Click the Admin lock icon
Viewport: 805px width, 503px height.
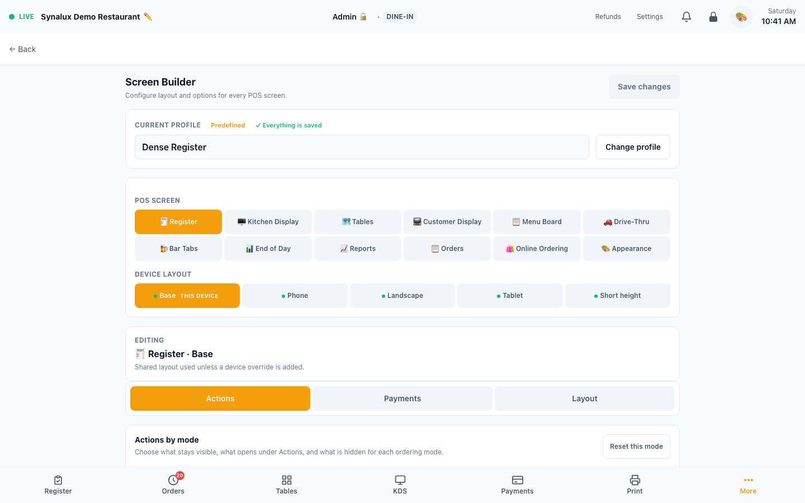coord(363,17)
